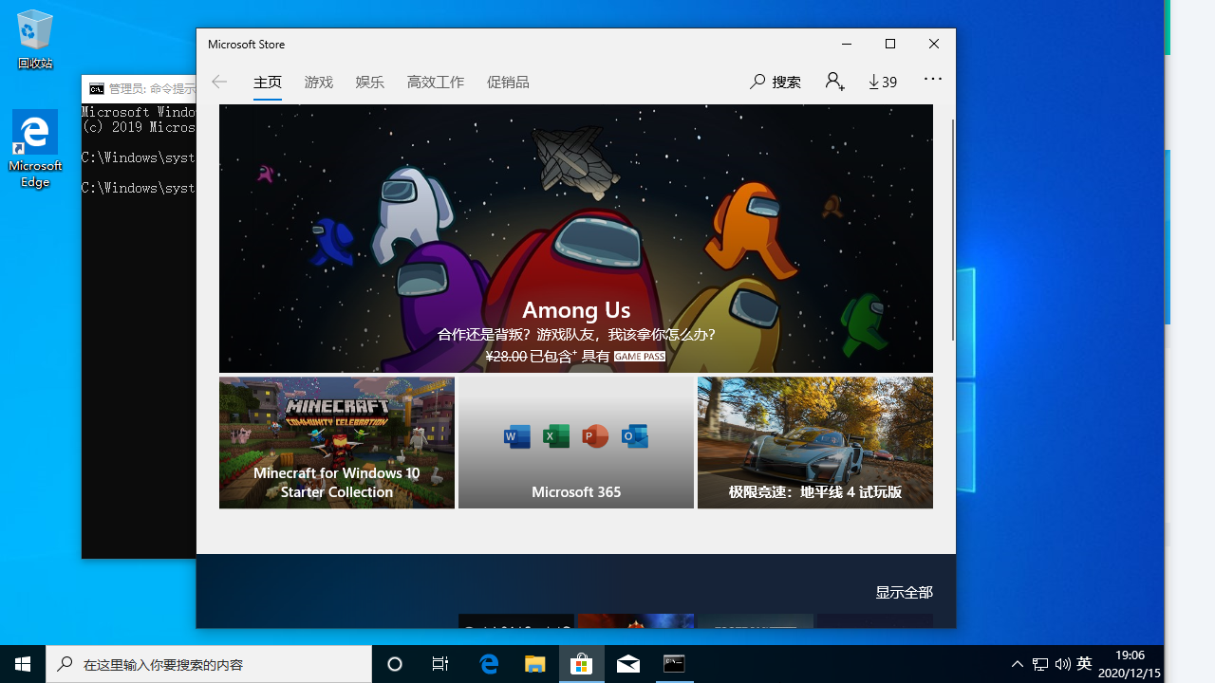Click the 显示全部 (Show all) link
1215x683 pixels.
coord(903,591)
